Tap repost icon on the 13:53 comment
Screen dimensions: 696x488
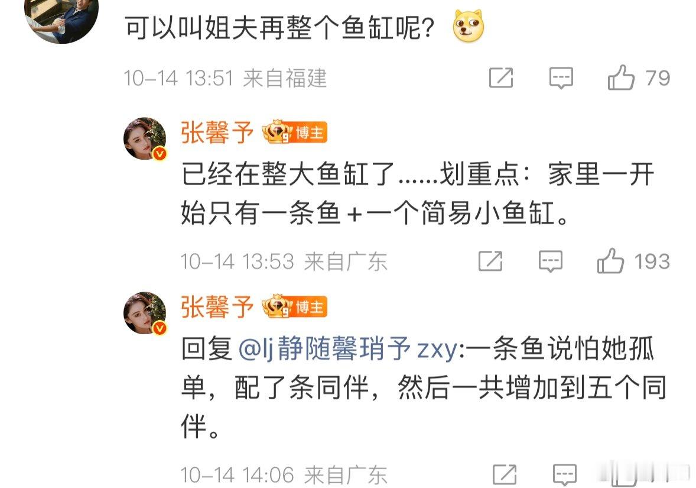[490, 261]
